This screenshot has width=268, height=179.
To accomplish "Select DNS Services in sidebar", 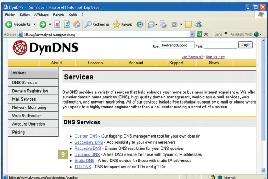I will pos(33,83).
